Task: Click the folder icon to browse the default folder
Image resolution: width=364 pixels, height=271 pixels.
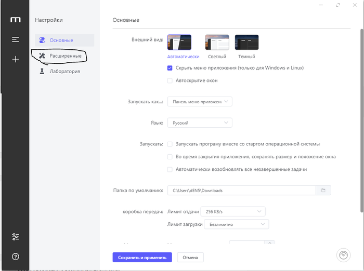Action: (323, 191)
